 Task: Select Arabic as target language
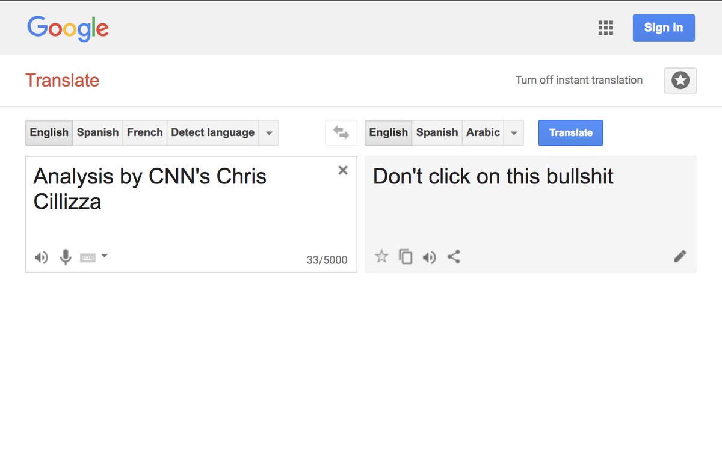tap(483, 132)
